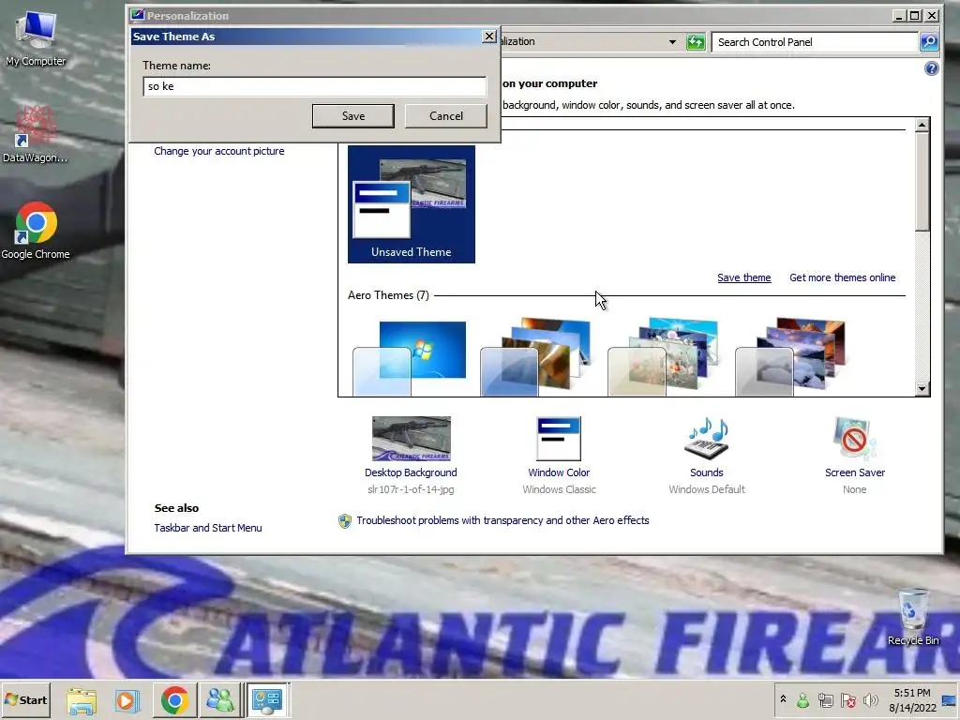Click the search magnifier button in Control Panel

929,42
